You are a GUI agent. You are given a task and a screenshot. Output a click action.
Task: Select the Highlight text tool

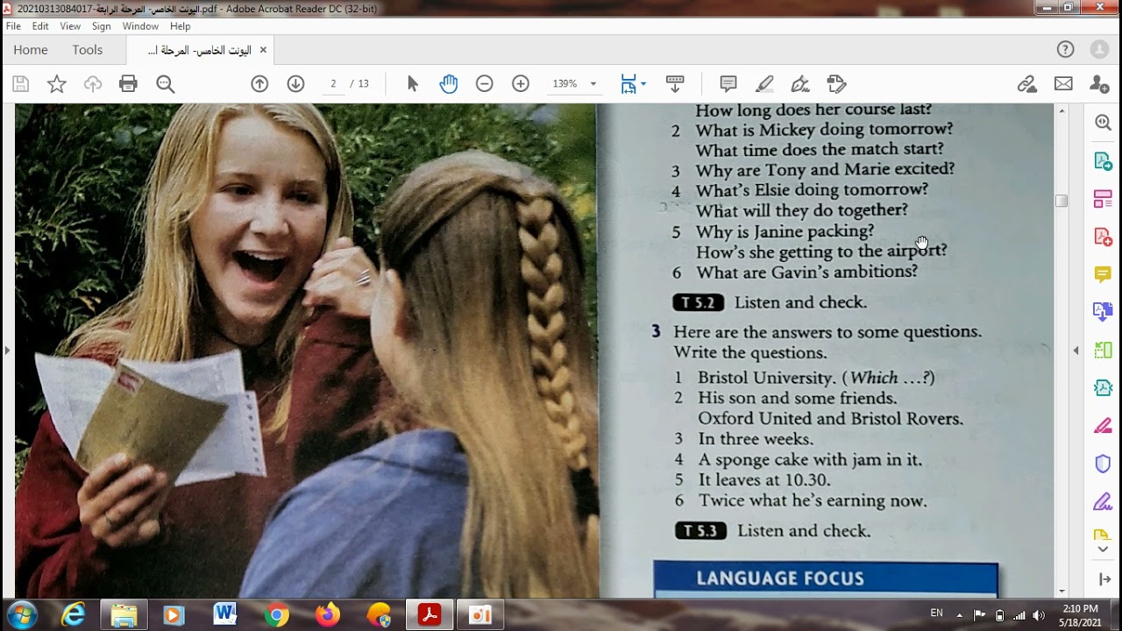[x=764, y=84]
